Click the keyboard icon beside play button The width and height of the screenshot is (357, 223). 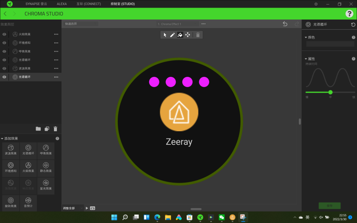click(x=93, y=208)
